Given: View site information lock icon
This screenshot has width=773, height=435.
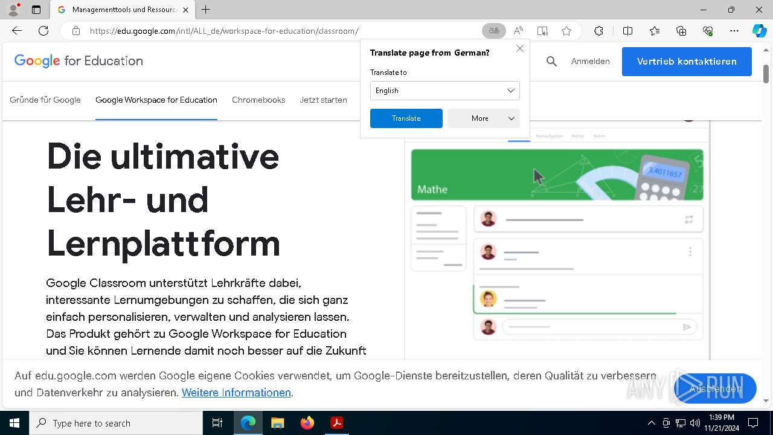Looking at the screenshot, I should (x=76, y=31).
